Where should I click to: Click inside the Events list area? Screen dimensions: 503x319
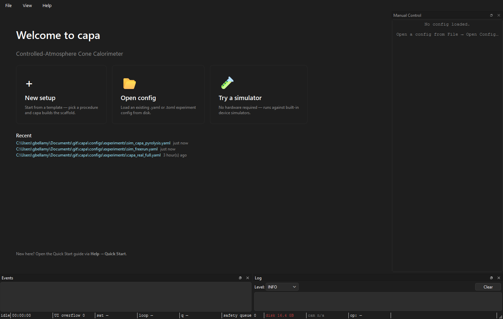coord(126,297)
